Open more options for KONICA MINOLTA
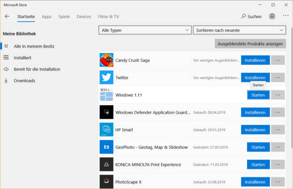This screenshot has height=189, width=293. coord(278,164)
